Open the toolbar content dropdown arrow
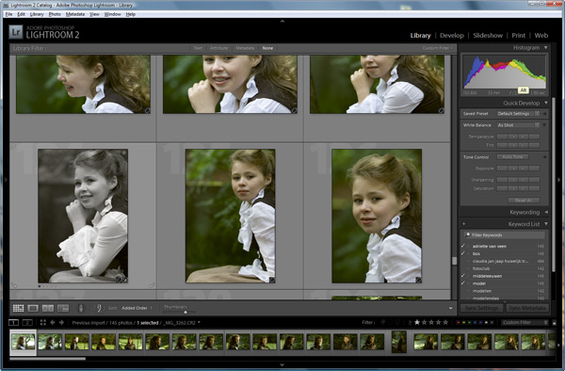The width and height of the screenshot is (565, 371). [x=450, y=308]
